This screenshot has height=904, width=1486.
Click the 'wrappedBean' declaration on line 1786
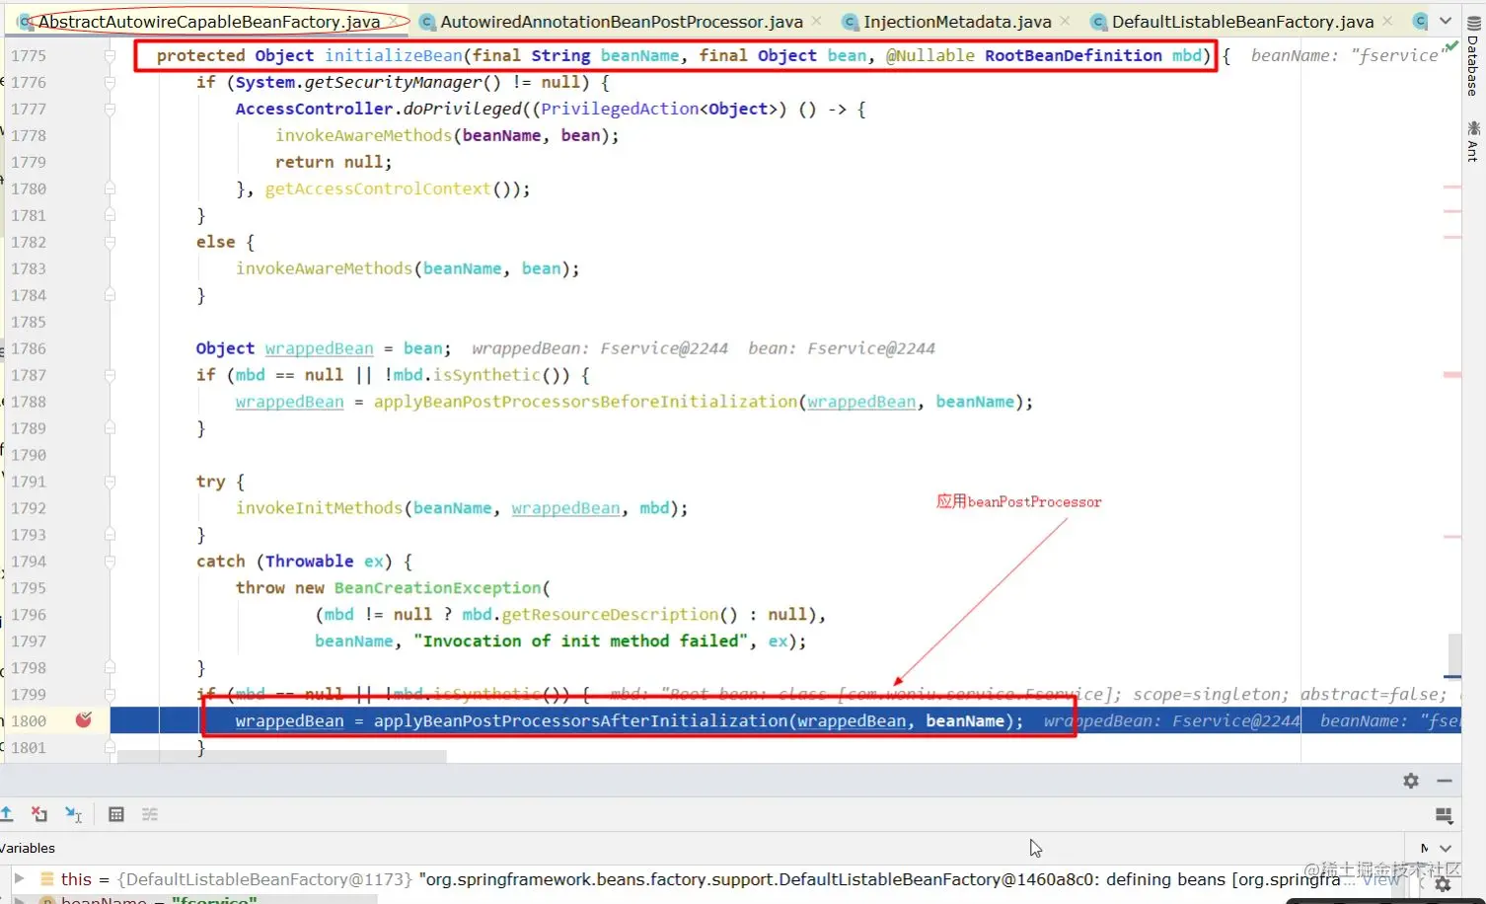coord(319,348)
